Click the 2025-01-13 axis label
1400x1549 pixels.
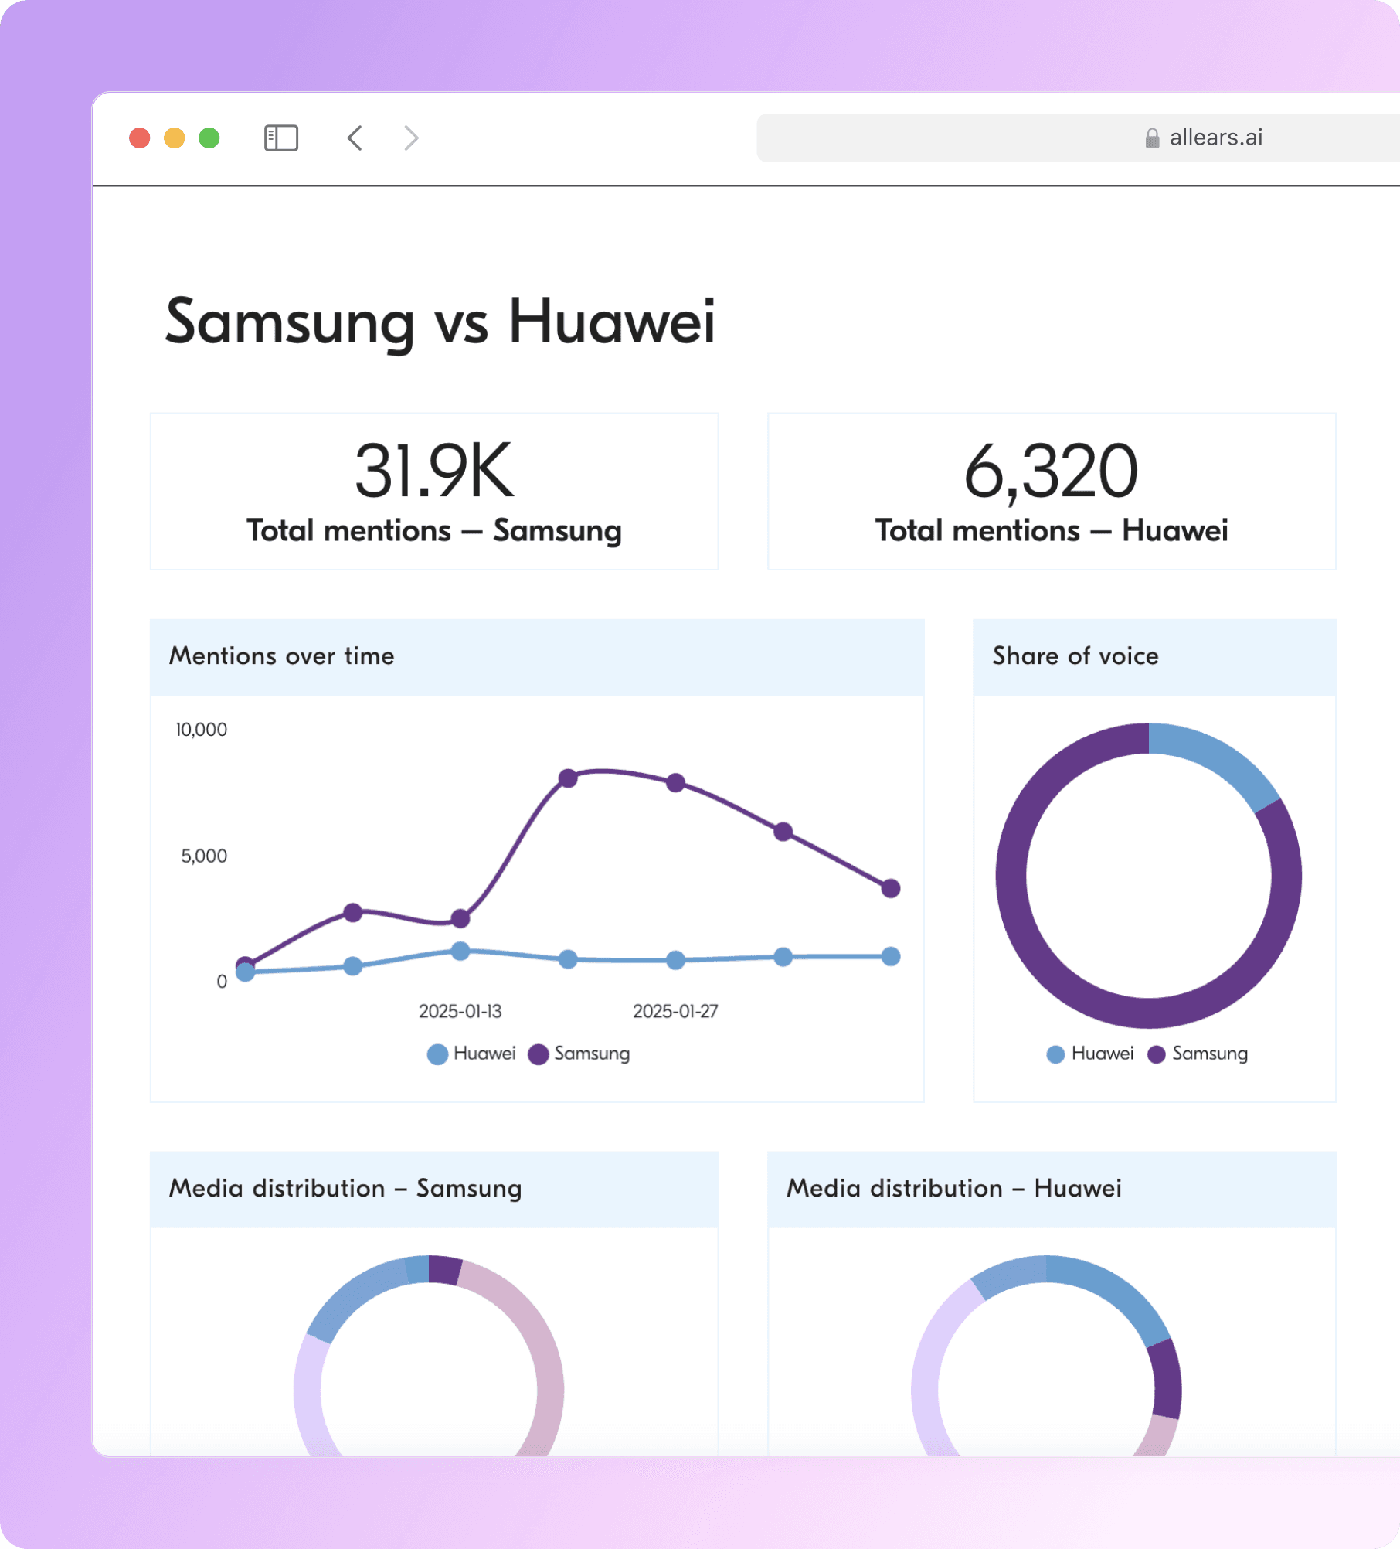click(x=460, y=1012)
